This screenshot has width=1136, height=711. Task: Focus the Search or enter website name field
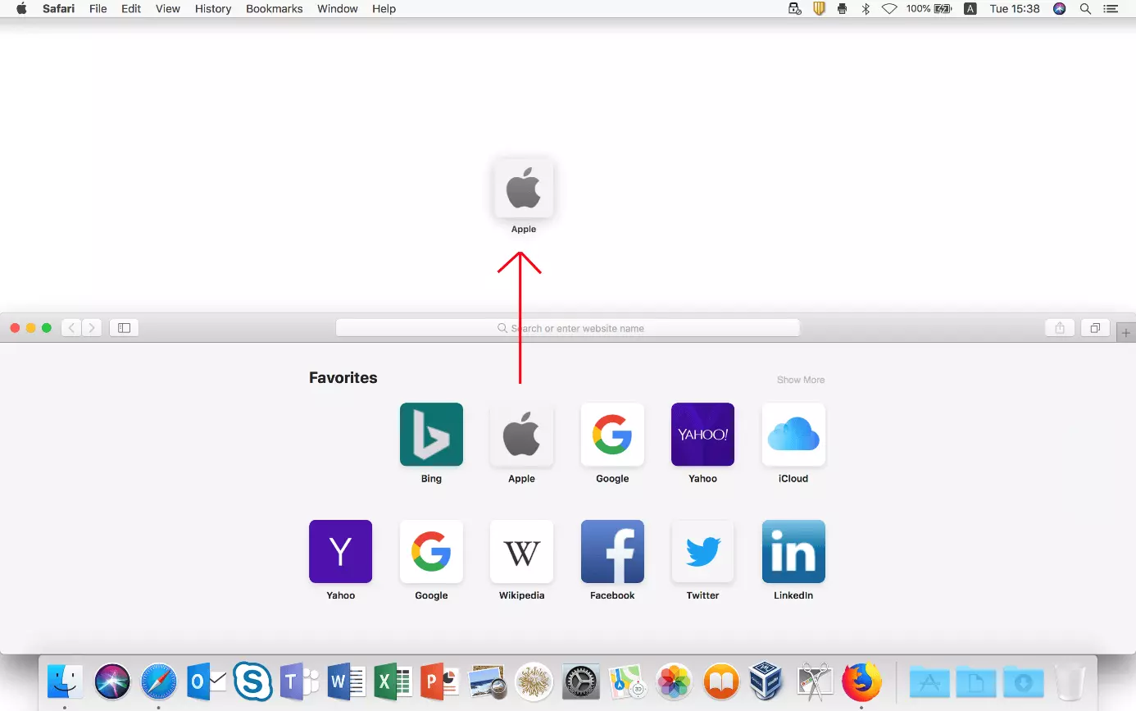click(567, 328)
